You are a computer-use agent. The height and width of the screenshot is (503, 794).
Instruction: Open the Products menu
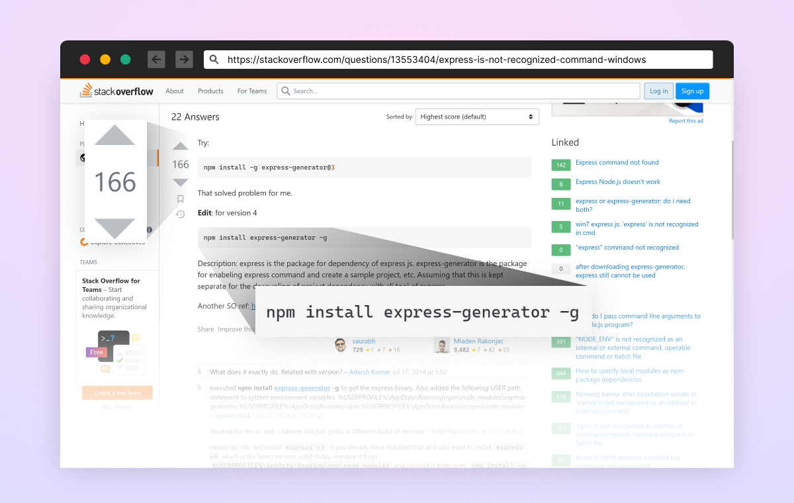(x=210, y=91)
